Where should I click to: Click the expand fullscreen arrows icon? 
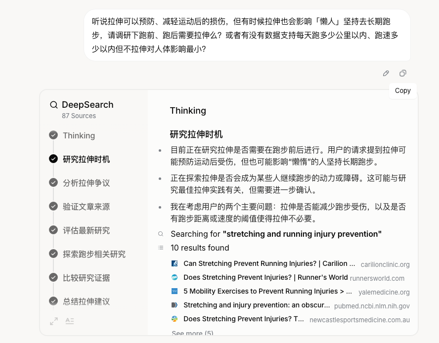pyautogui.click(x=54, y=321)
